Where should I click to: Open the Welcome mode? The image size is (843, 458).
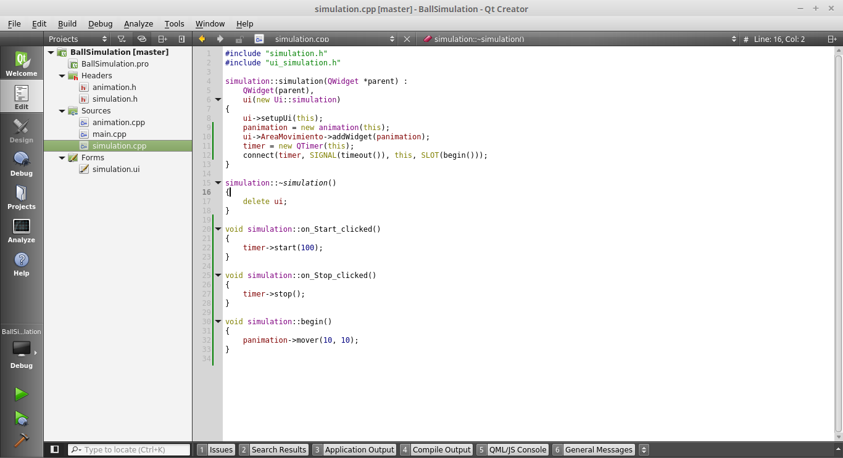[x=22, y=63]
